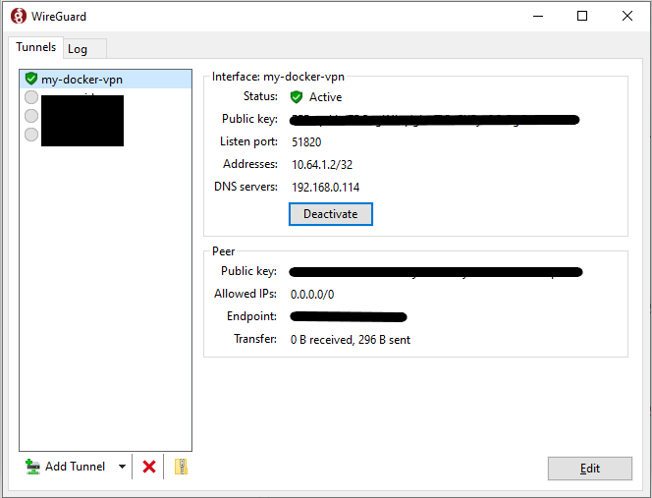Open the Edit tunnel dialog
Image resolution: width=652 pixels, height=498 pixels.
point(589,469)
